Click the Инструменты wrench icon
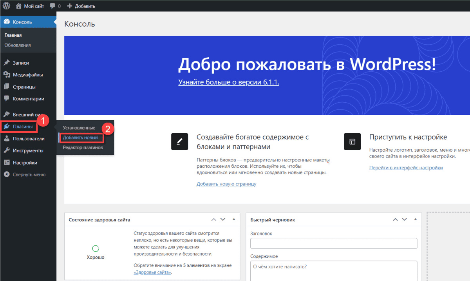The height and width of the screenshot is (281, 470). [7, 150]
